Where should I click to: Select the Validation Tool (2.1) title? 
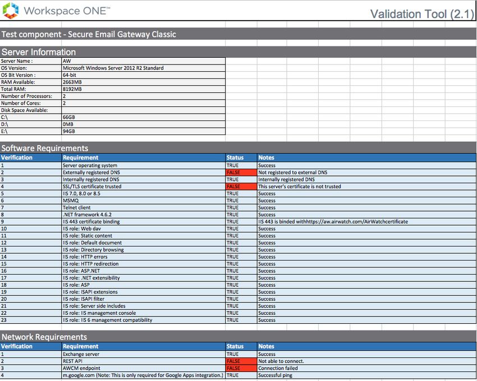point(422,14)
